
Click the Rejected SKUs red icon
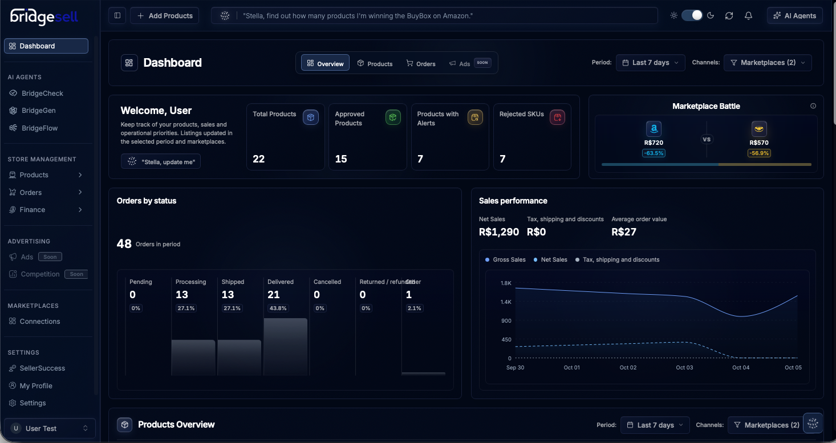click(557, 117)
